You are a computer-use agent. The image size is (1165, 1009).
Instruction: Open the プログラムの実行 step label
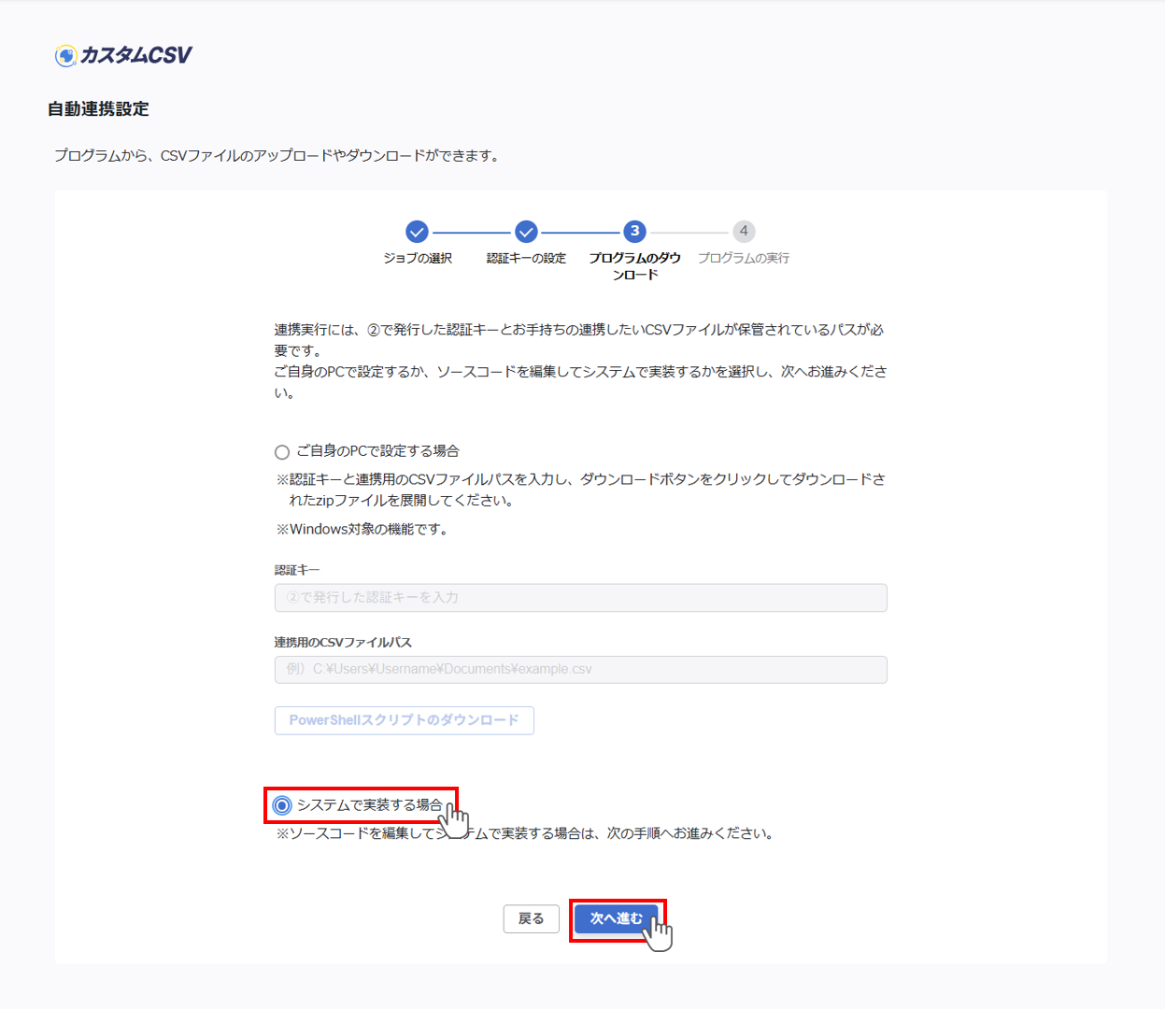[744, 259]
